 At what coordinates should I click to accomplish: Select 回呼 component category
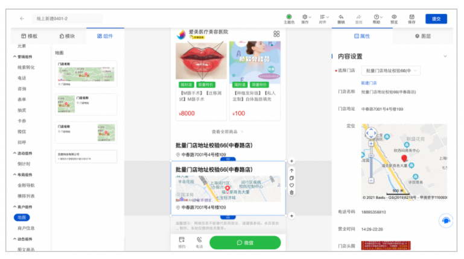pyautogui.click(x=22, y=142)
